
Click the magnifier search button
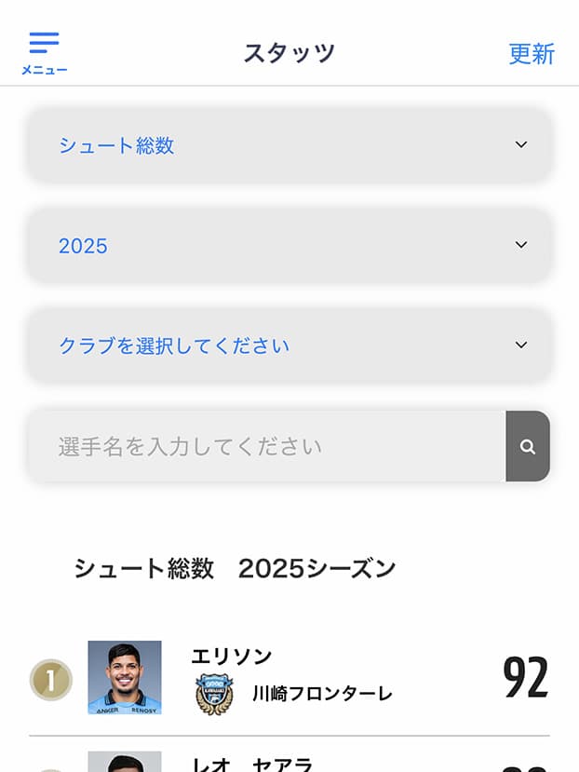pyautogui.click(x=528, y=447)
